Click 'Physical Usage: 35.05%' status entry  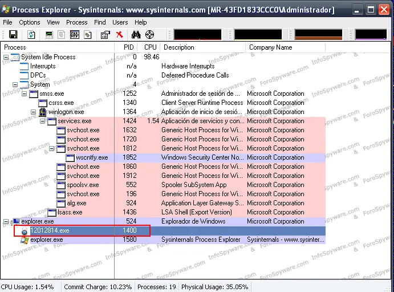tap(214, 287)
